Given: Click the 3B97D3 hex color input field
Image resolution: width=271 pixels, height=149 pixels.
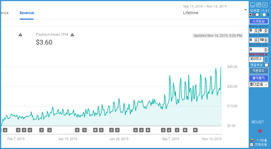Looking at the screenshot, I should click(x=256, y=59).
